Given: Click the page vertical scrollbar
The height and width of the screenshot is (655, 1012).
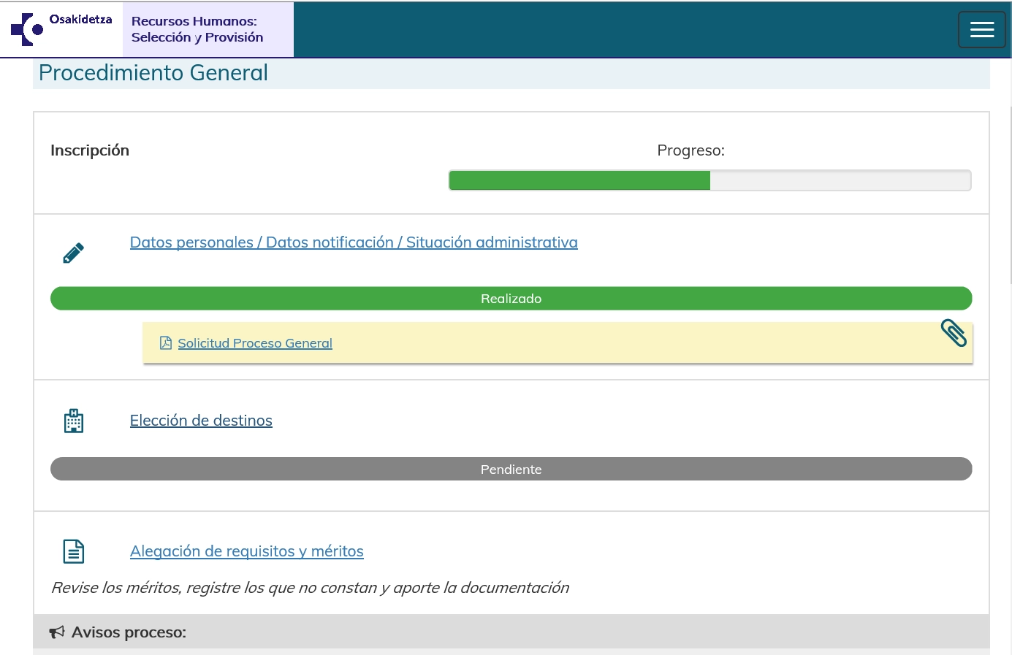Looking at the screenshot, I should coord(1011,194).
